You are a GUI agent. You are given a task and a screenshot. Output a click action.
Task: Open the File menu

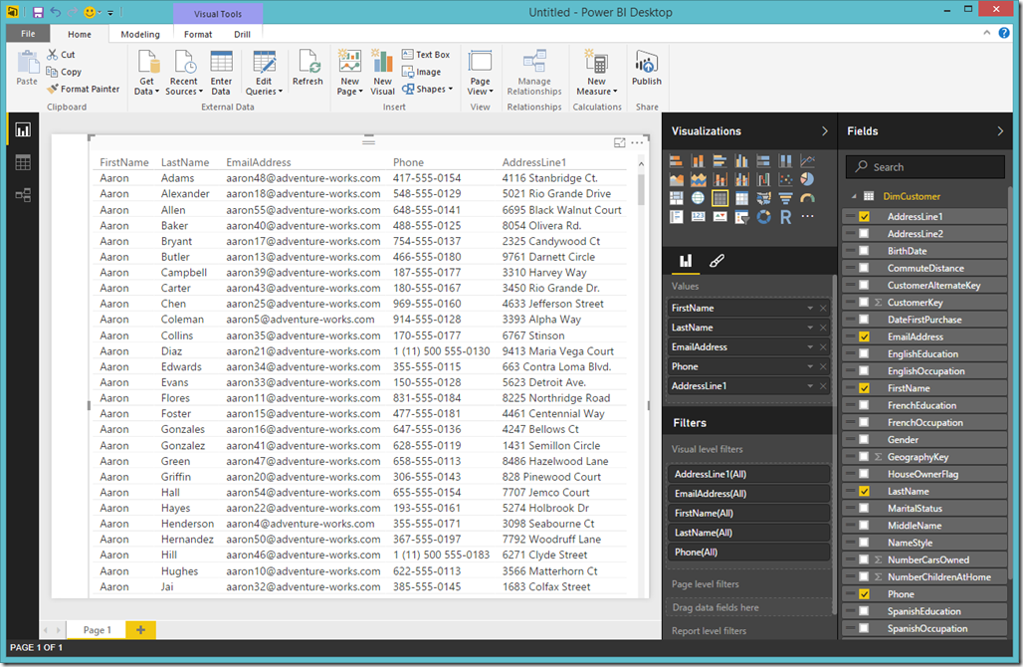point(28,34)
